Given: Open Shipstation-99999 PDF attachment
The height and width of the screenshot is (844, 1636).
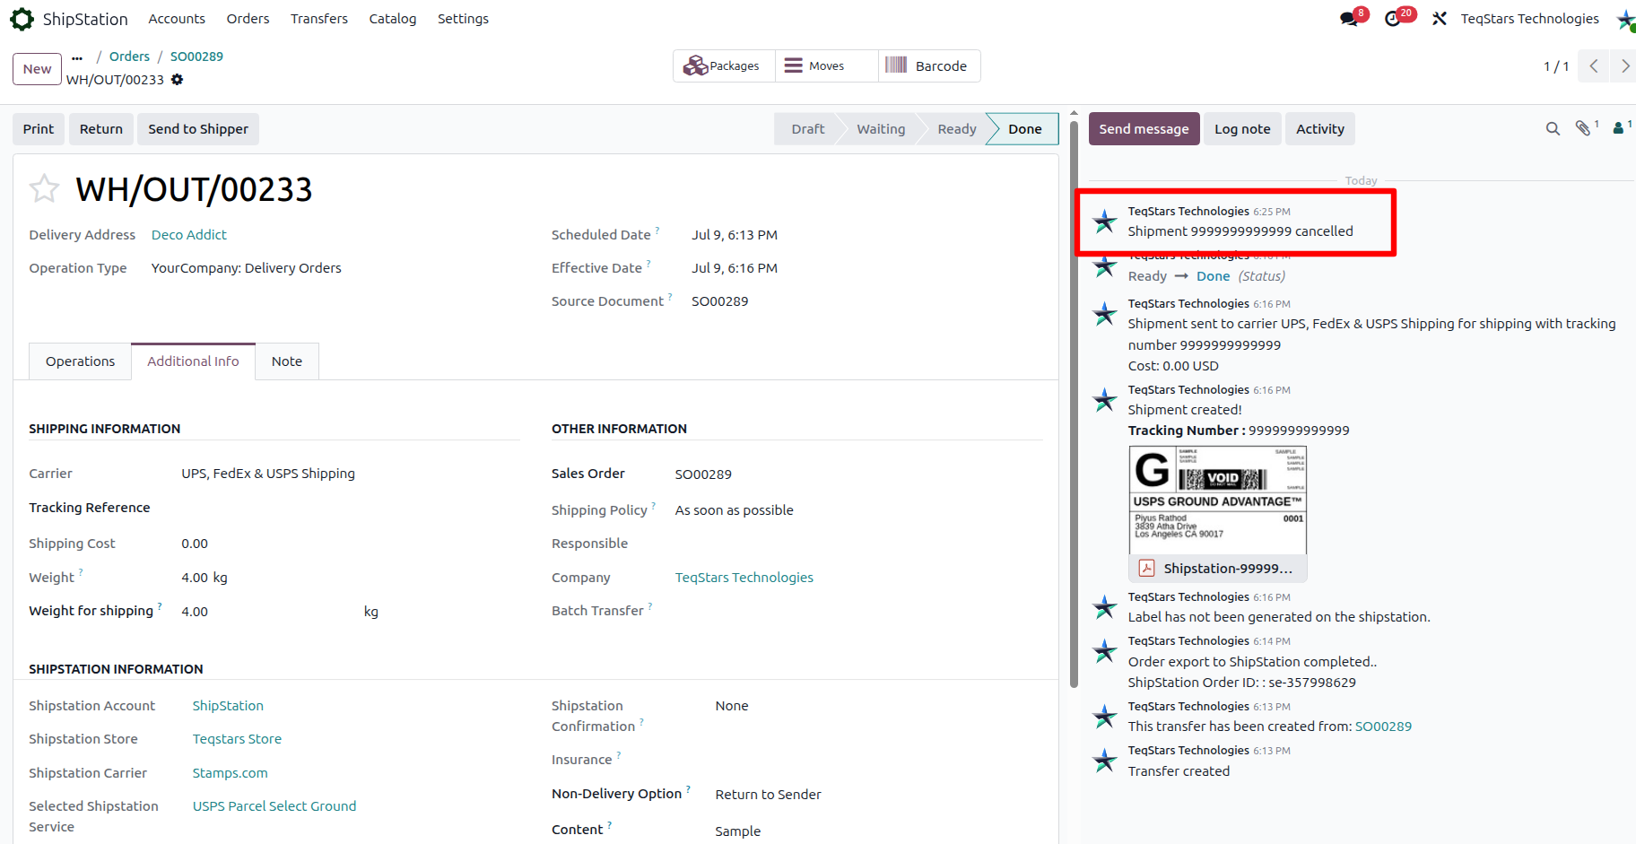Looking at the screenshot, I should click(1217, 569).
